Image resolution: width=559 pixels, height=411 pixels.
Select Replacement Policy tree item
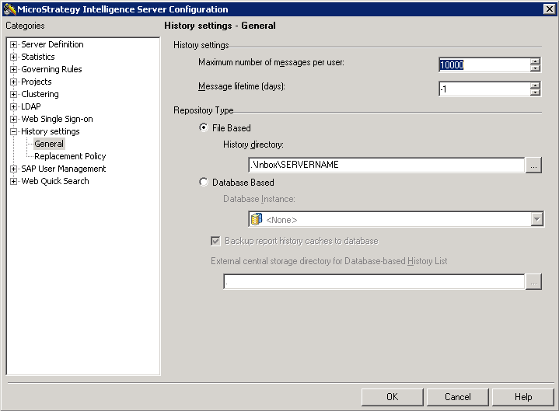point(70,156)
